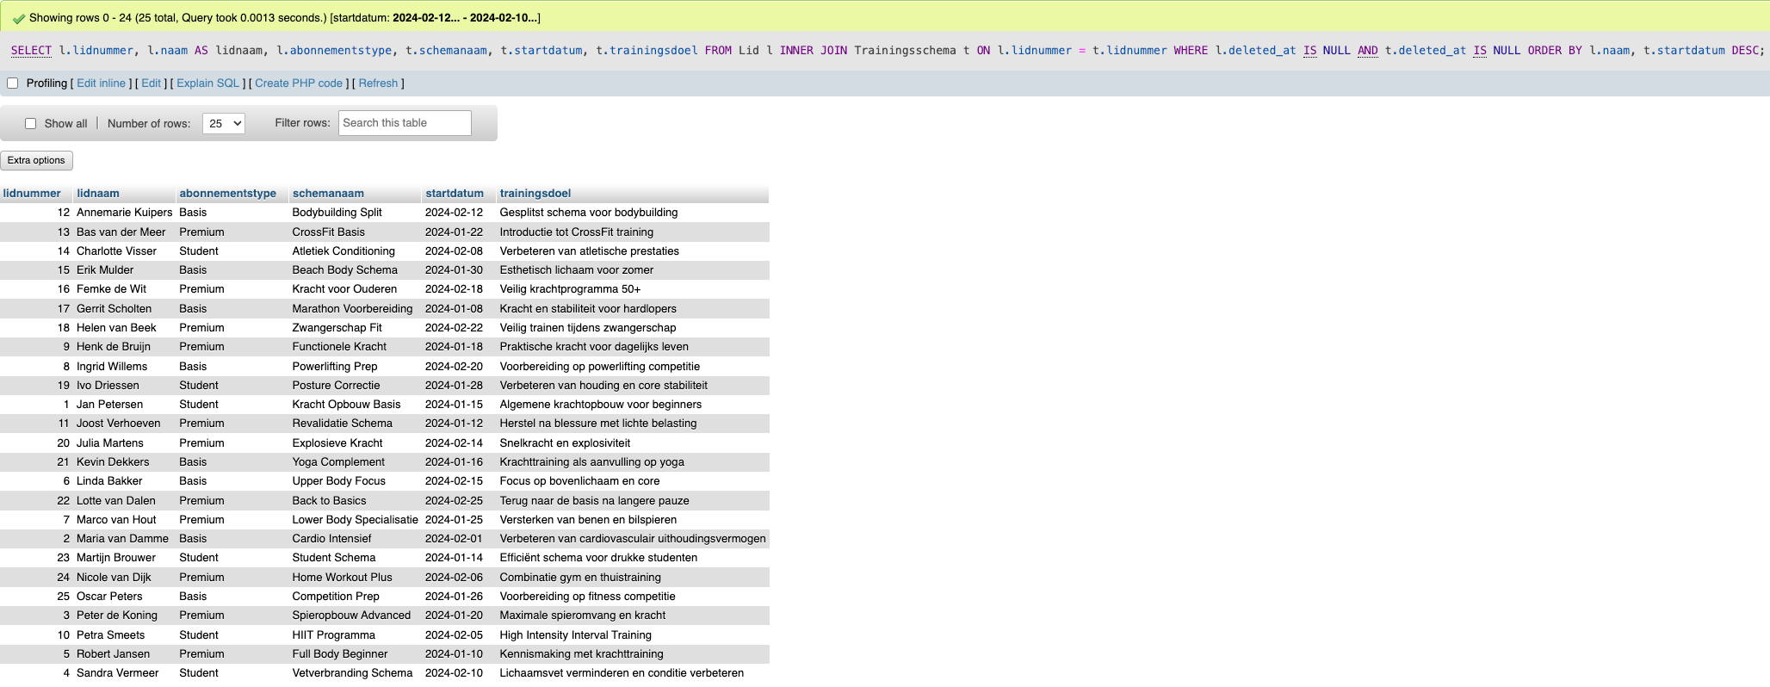Select the Robert Jansen name cell
1770x687 pixels.
(125, 654)
